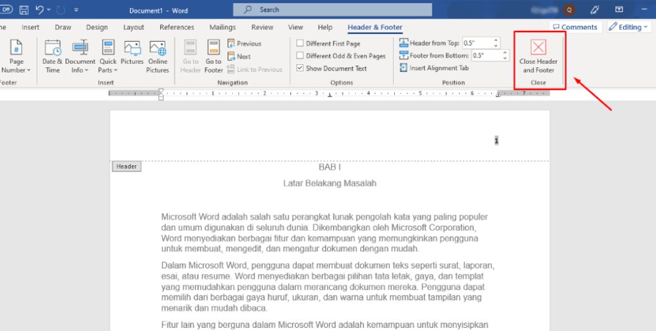Screen dimensions: 656x331
Task: Click the left indent marker on ruler
Action: click(x=161, y=94)
